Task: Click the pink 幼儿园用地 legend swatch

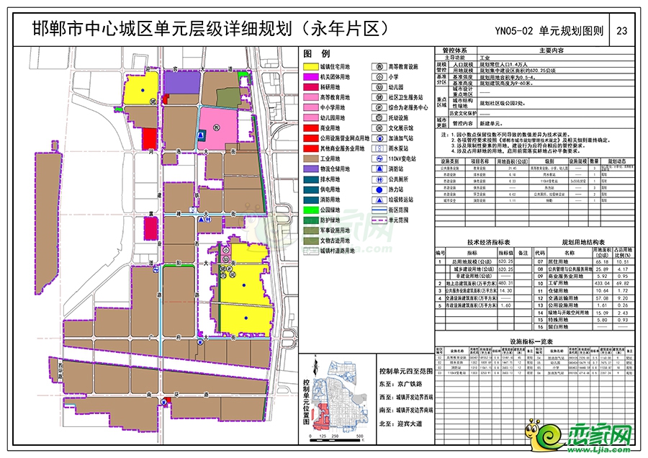Action: (x=310, y=118)
